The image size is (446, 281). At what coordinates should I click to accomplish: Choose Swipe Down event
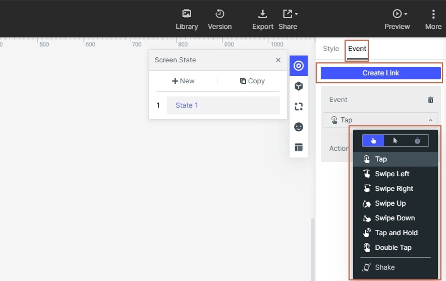[396, 218]
